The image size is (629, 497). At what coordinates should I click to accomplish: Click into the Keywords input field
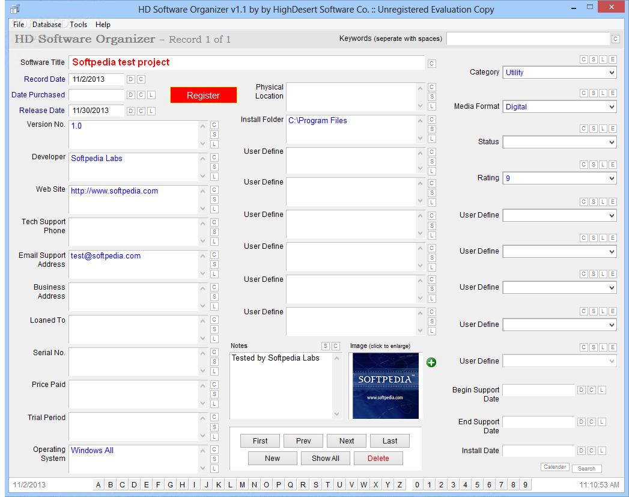pos(528,39)
